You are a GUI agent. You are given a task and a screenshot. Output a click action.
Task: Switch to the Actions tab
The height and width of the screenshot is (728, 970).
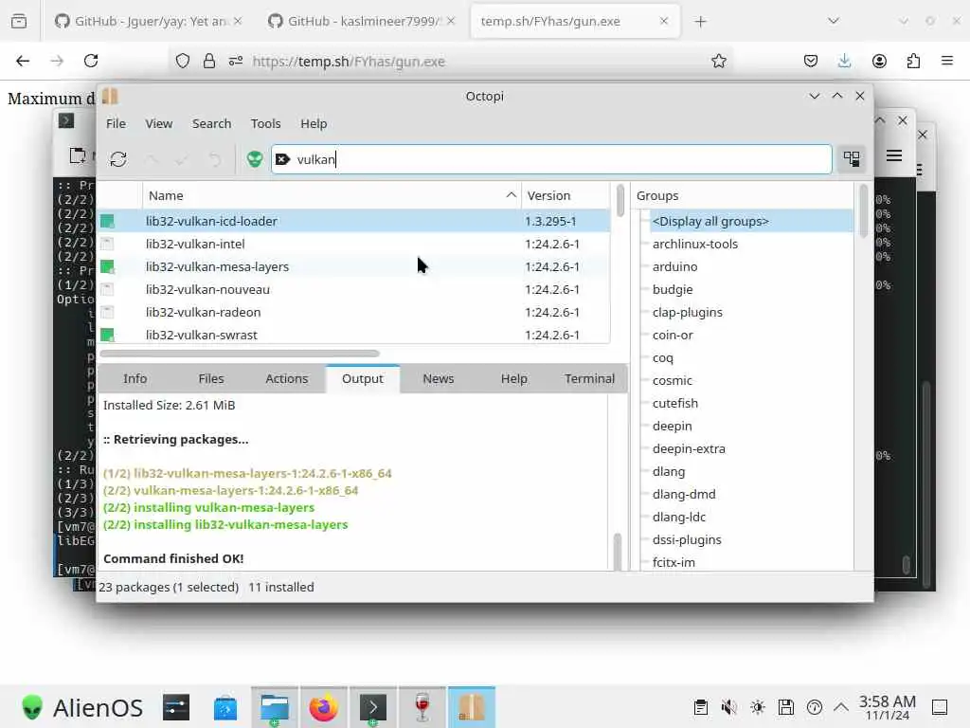pyautogui.click(x=286, y=379)
